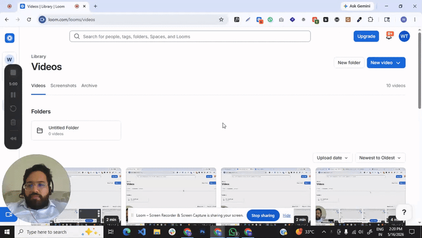Click the Upgrade button
This screenshot has height=238, width=422.
click(366, 36)
